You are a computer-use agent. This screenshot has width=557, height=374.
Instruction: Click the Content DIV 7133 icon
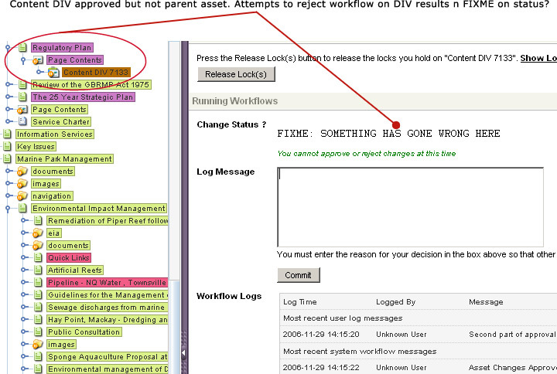(53, 73)
